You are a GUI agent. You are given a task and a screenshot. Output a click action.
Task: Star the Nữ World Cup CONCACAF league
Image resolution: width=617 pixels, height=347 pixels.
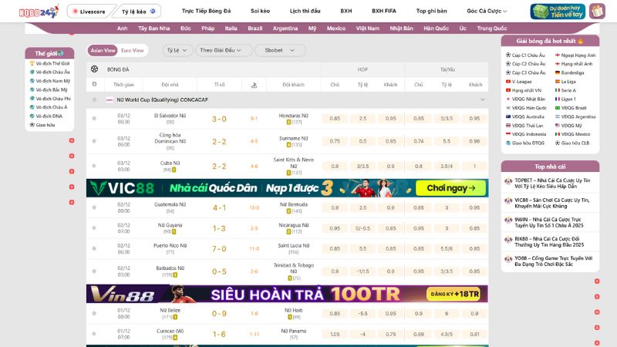coord(94,99)
